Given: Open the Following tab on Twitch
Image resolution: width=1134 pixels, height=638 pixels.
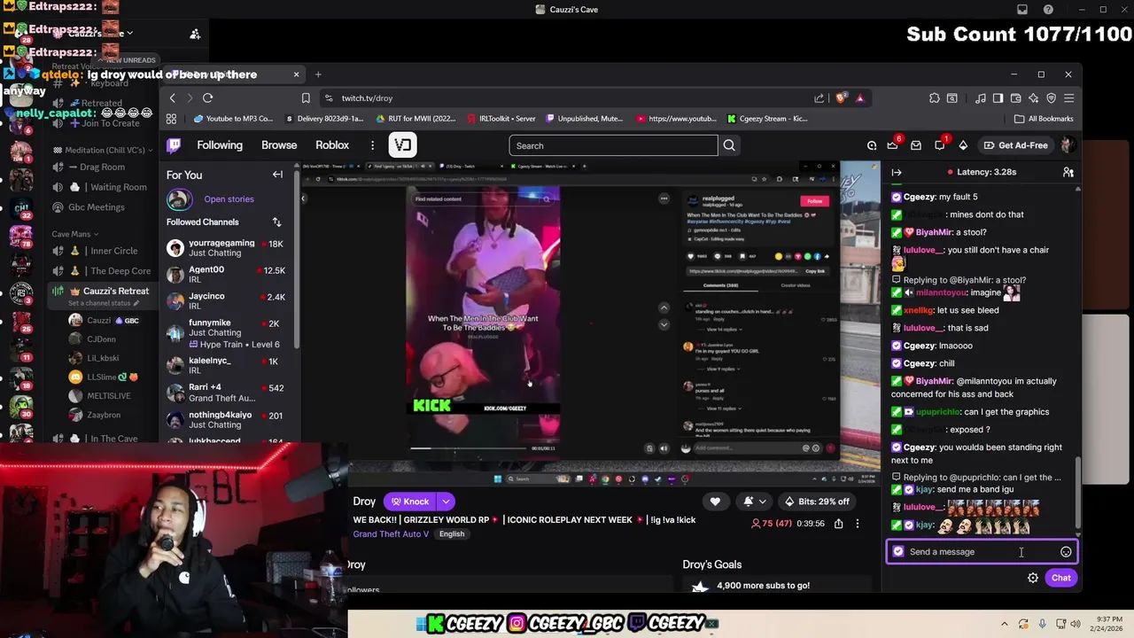Looking at the screenshot, I should point(220,145).
